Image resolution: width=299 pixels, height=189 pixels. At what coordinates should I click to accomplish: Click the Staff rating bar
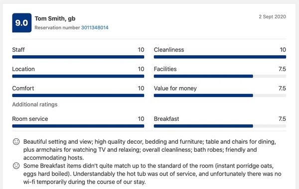pos(78,57)
